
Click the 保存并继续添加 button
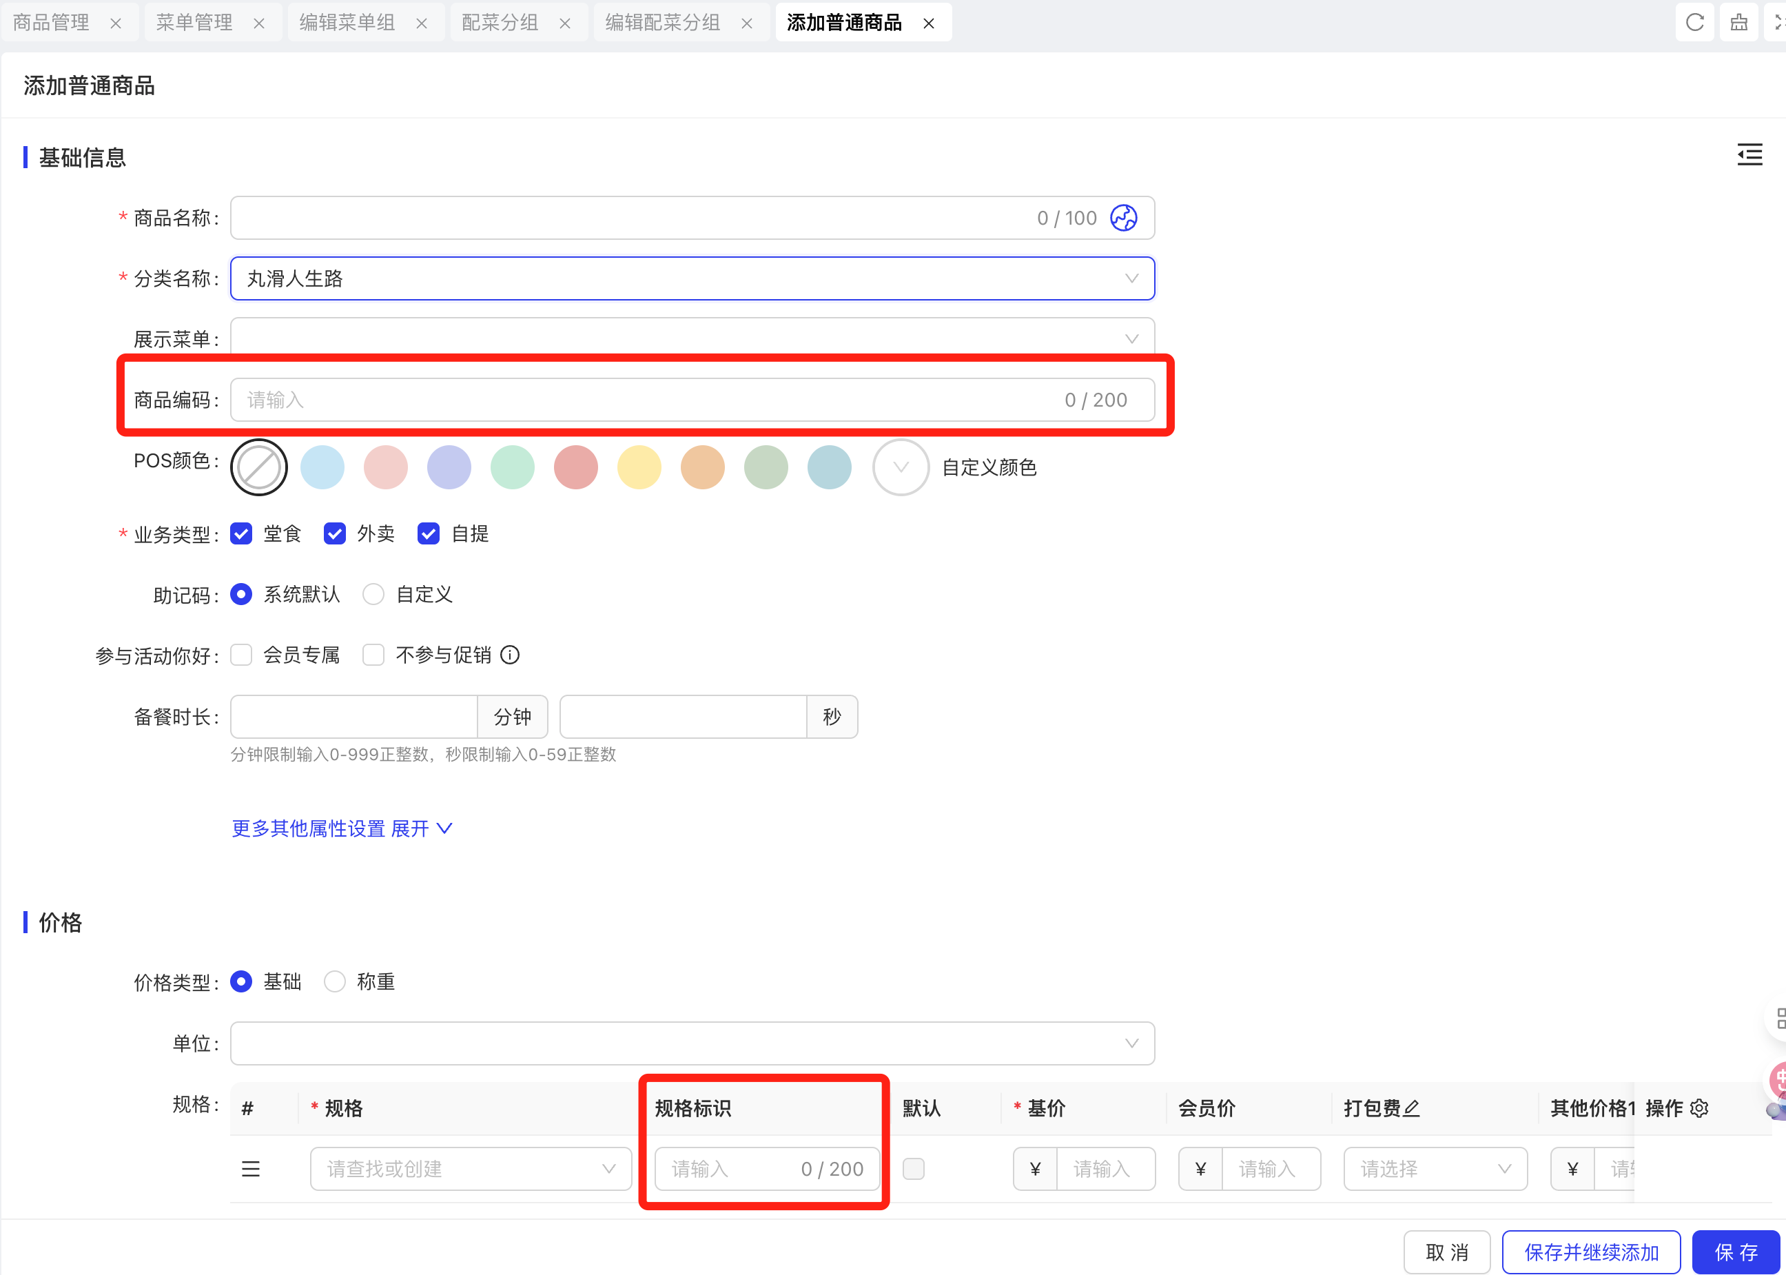pyautogui.click(x=1590, y=1252)
